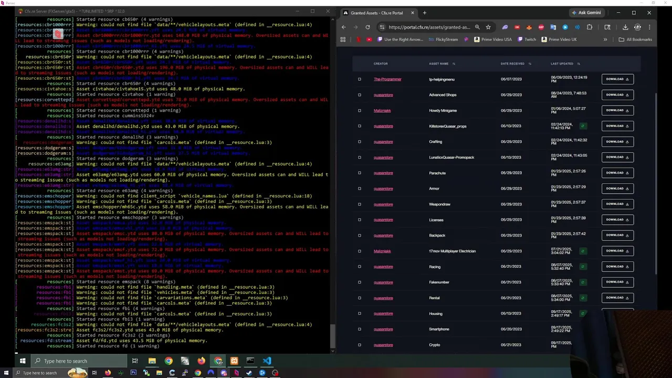The height and width of the screenshot is (378, 672).
Task: Check the Smartphone row checkbox
Action: click(x=360, y=329)
